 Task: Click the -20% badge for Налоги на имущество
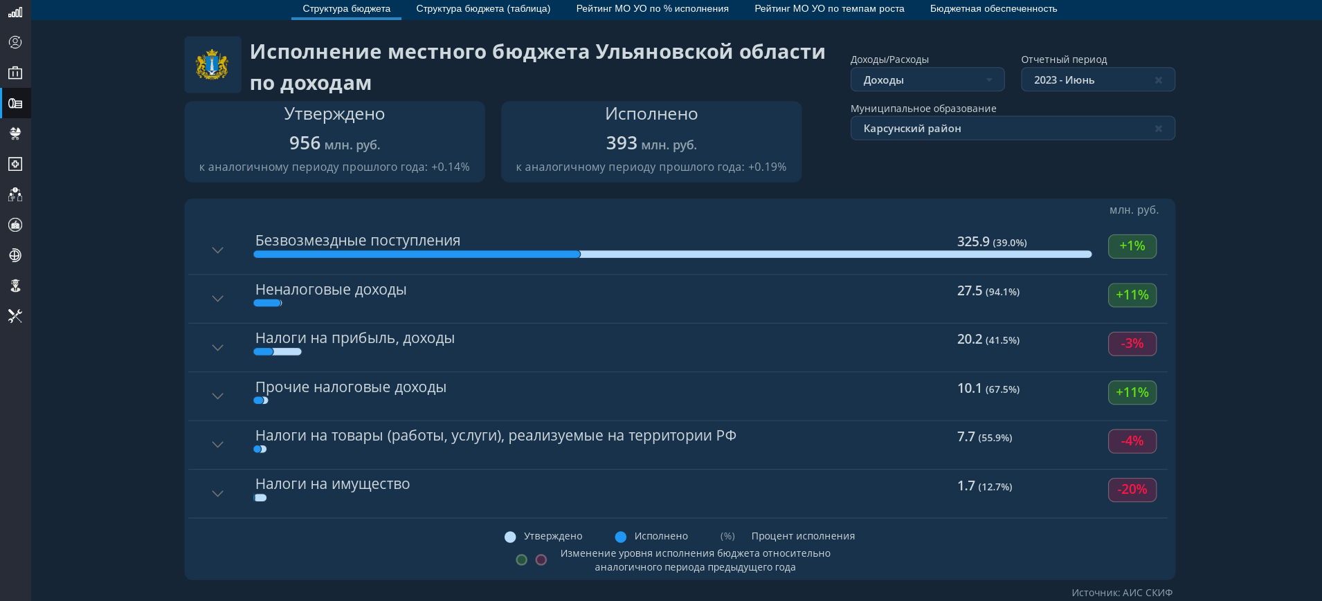1132,490
